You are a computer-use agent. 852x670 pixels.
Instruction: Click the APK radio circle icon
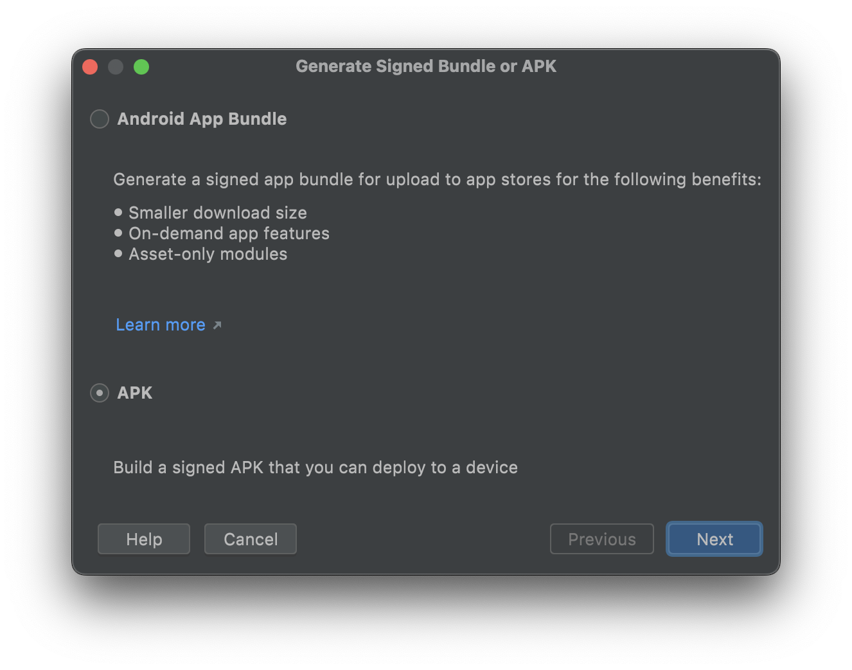click(x=100, y=393)
